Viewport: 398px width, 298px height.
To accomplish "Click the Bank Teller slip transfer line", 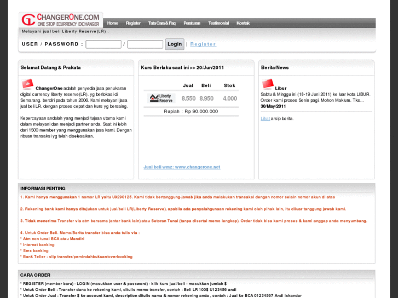I will click(76, 256).
